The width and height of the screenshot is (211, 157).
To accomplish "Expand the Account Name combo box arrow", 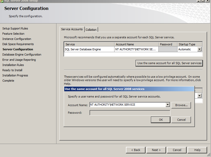I will (x=168, y=105).
